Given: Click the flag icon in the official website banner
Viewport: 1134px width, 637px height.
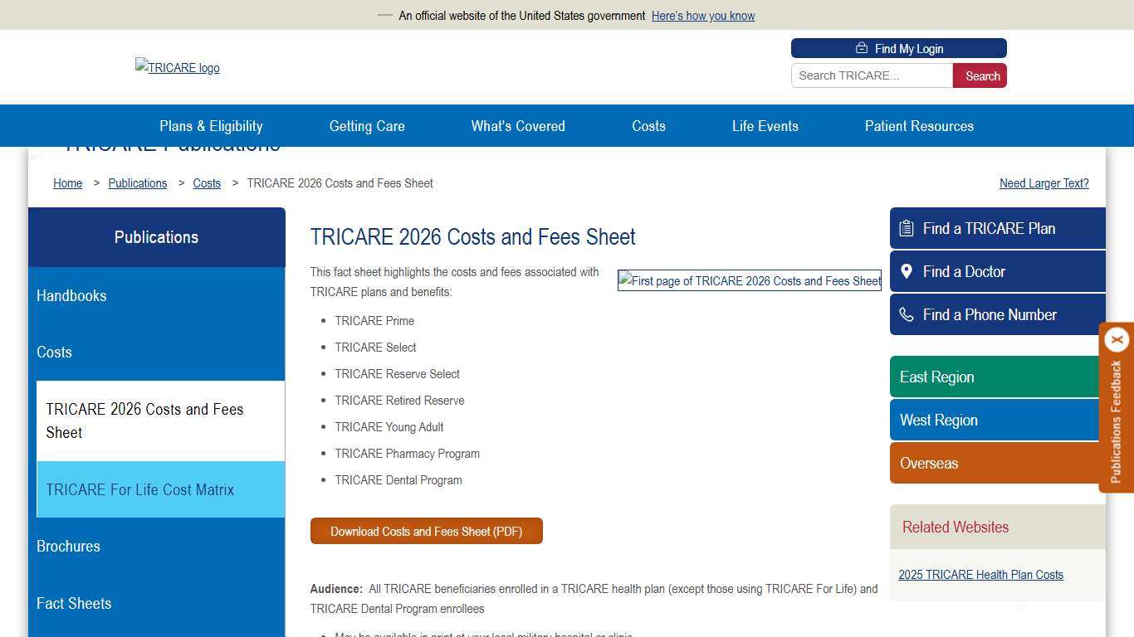Looking at the screenshot, I should (385, 15).
